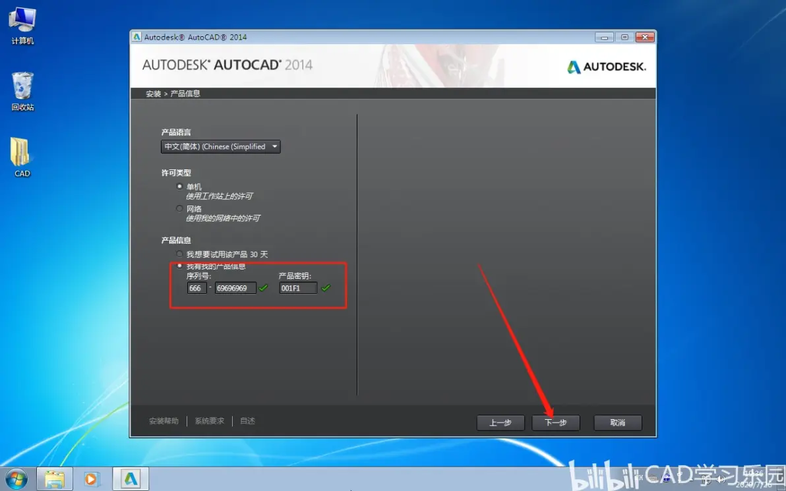The image size is (786, 491).
Task: Launch the media player taskbar icon
Action: (91, 480)
